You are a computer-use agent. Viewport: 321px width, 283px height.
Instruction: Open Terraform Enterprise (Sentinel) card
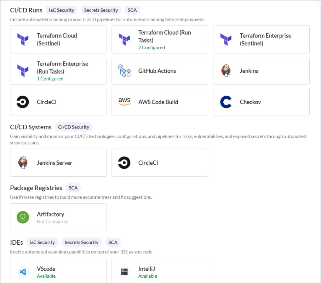[261, 39]
